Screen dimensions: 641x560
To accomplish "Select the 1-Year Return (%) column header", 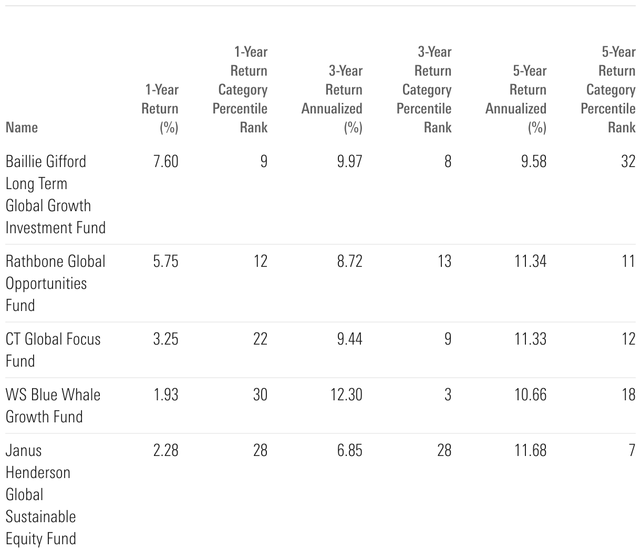I will [x=160, y=109].
